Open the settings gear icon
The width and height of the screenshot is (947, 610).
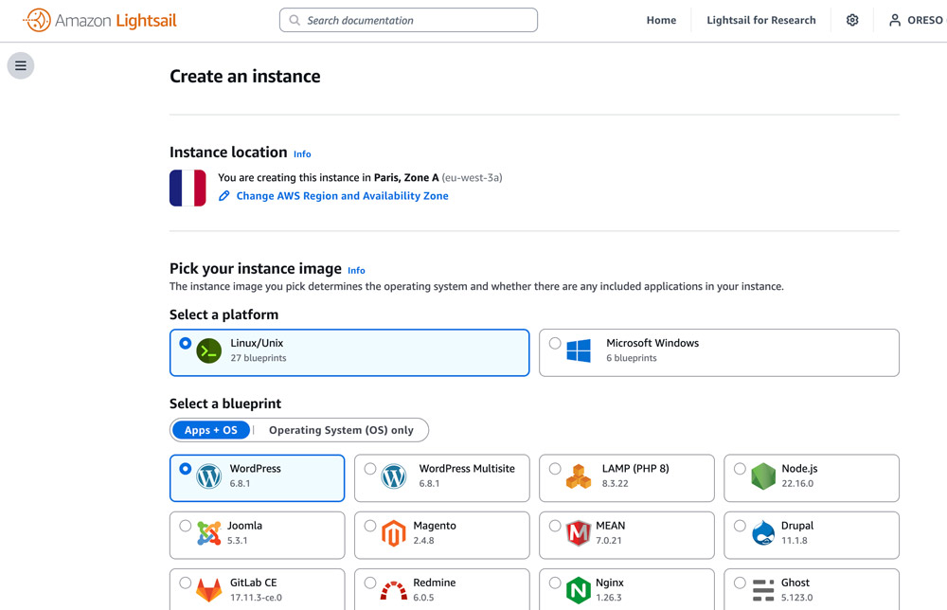pyautogui.click(x=852, y=20)
